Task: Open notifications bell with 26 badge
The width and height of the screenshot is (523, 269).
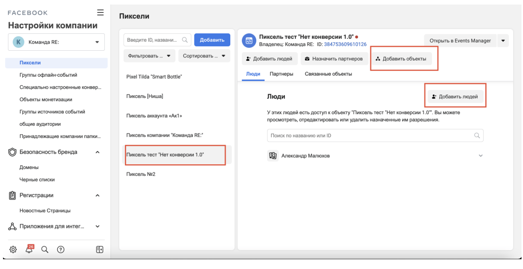Action: (29, 249)
